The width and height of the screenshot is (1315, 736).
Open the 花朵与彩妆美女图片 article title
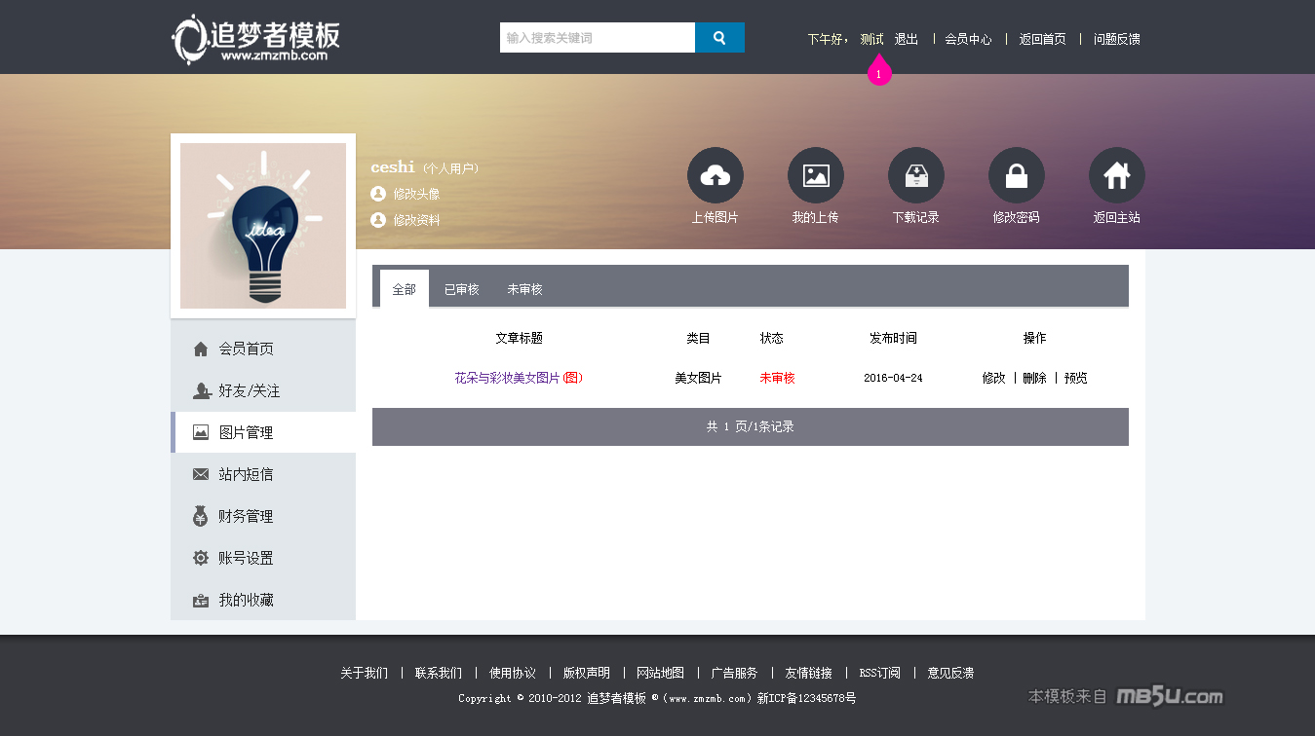pyautogui.click(x=507, y=378)
